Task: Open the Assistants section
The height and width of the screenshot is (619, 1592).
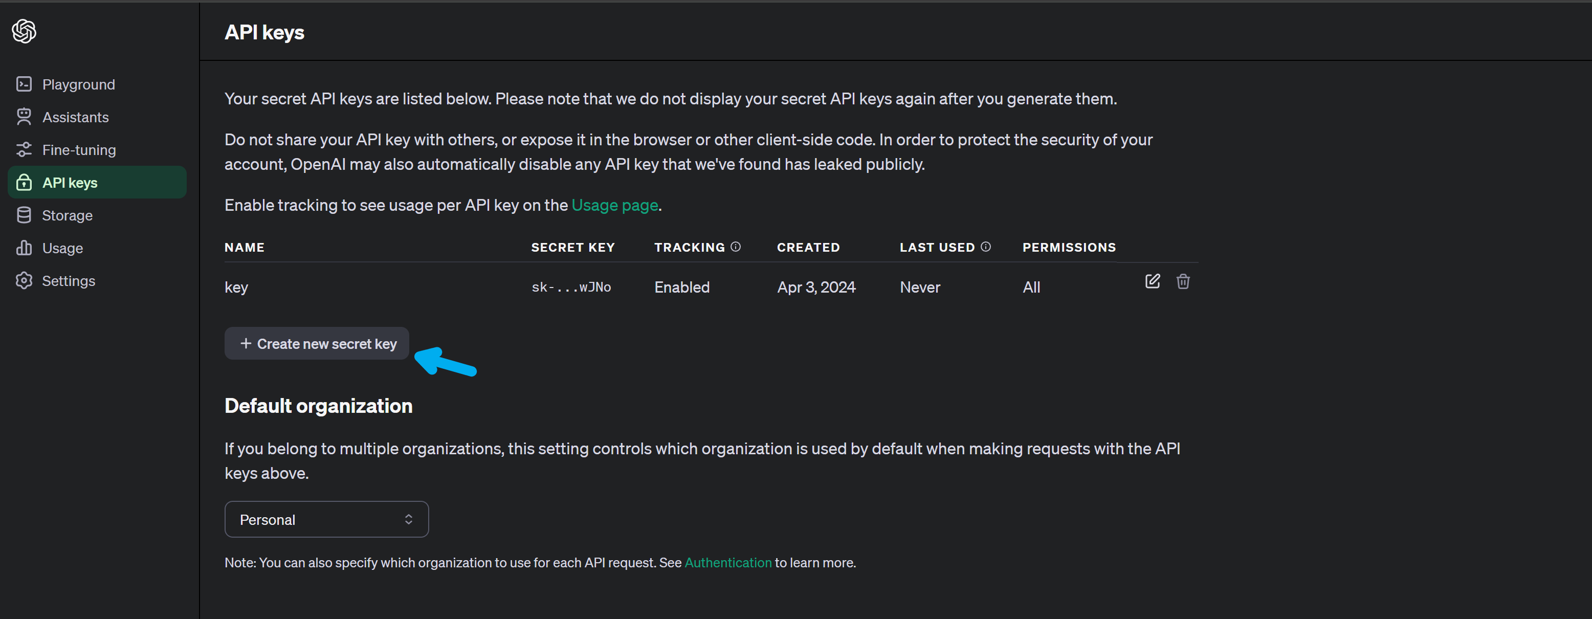Action: pyautogui.click(x=74, y=117)
